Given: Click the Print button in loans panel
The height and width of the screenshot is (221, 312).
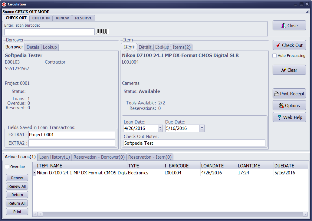Looking at the screenshot, I should 17,212.
